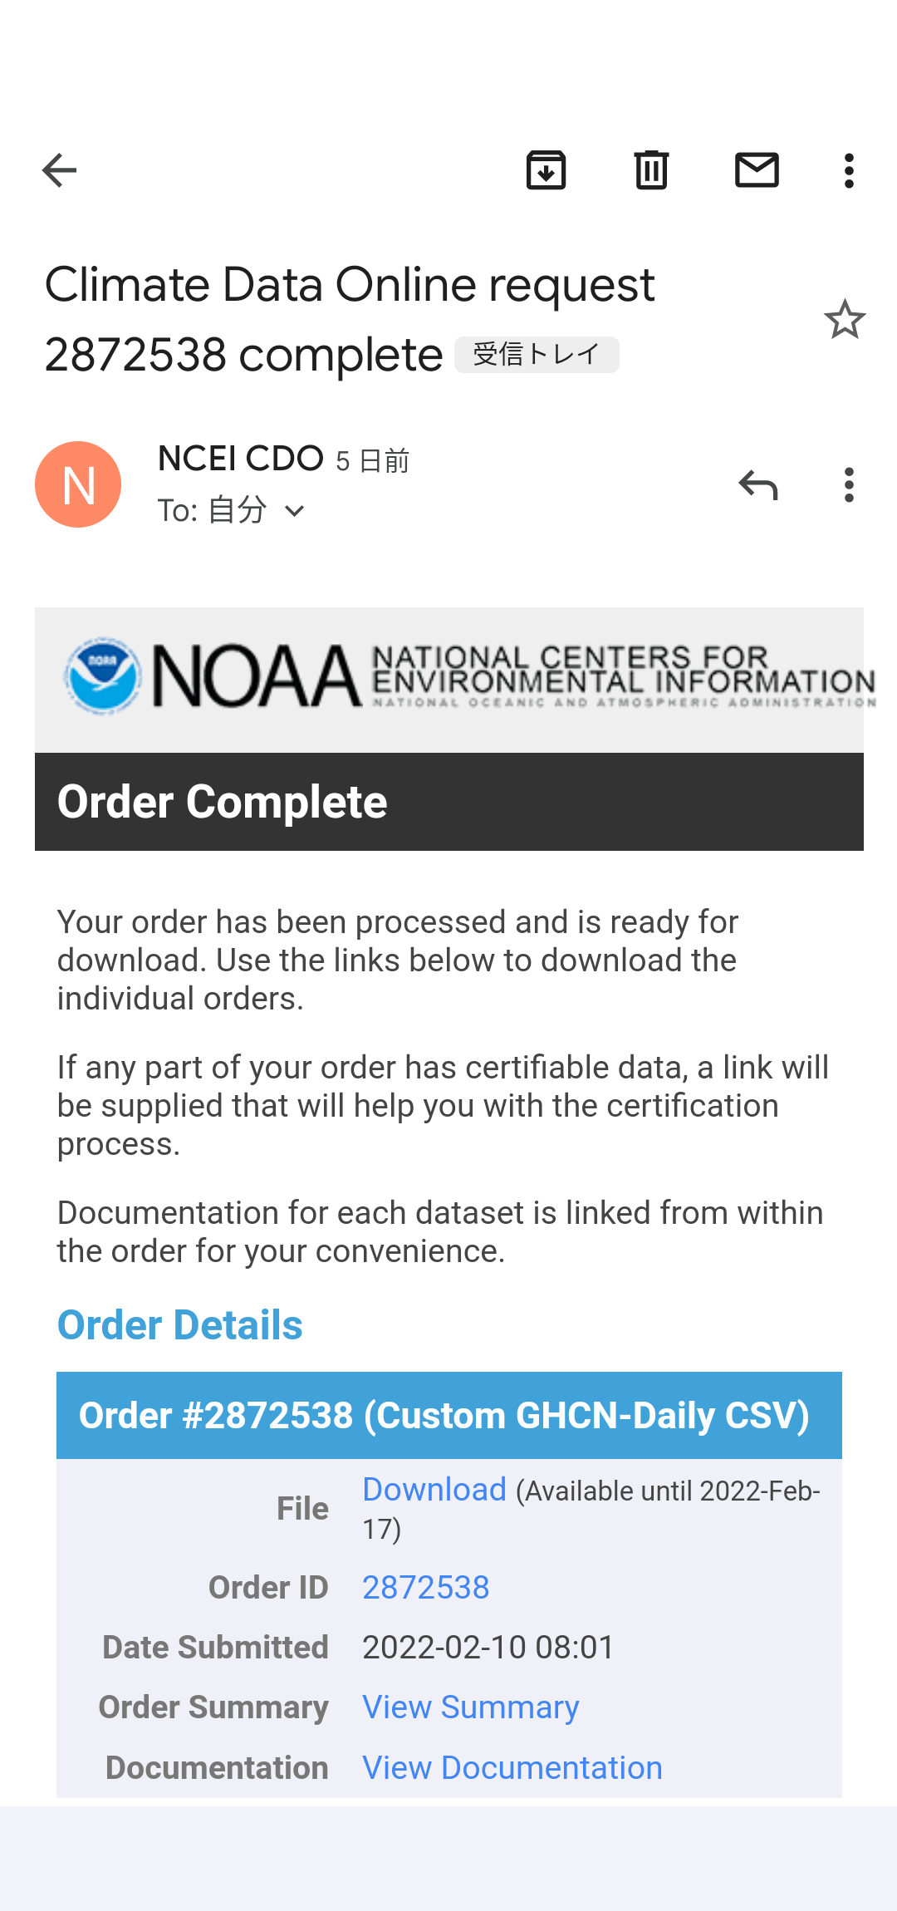Tap the Order Details heading

[180, 1324]
